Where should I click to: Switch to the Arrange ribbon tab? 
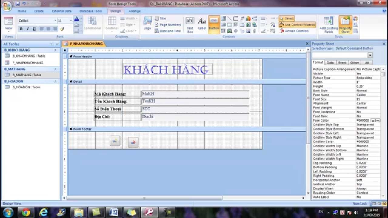point(135,11)
